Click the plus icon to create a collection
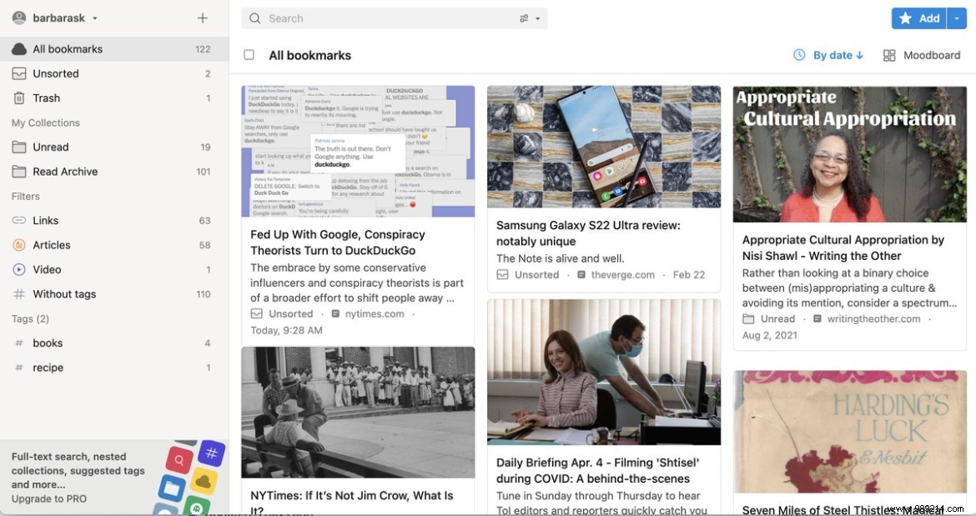The width and height of the screenshot is (976, 516). [203, 18]
